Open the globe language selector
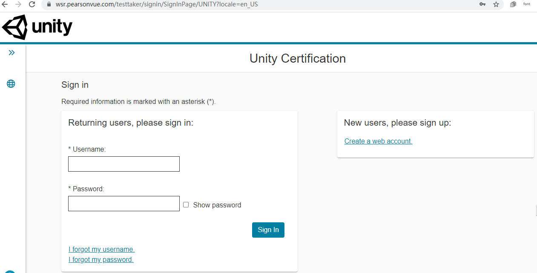The width and height of the screenshot is (537, 273). pos(11,84)
